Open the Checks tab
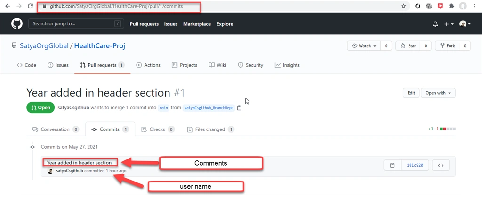The width and height of the screenshot is (482, 197). pyautogui.click(x=158, y=129)
